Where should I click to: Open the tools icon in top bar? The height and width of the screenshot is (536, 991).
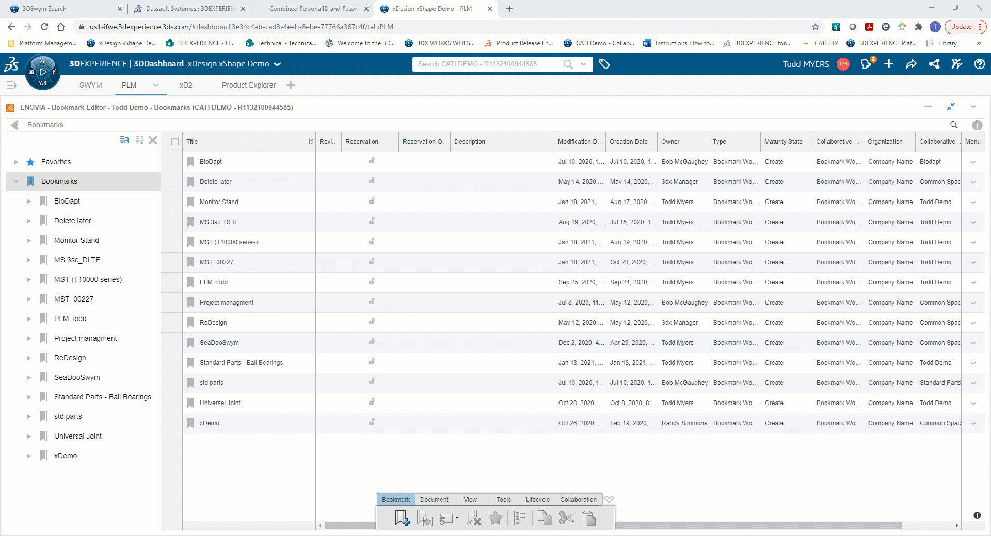[x=956, y=64]
